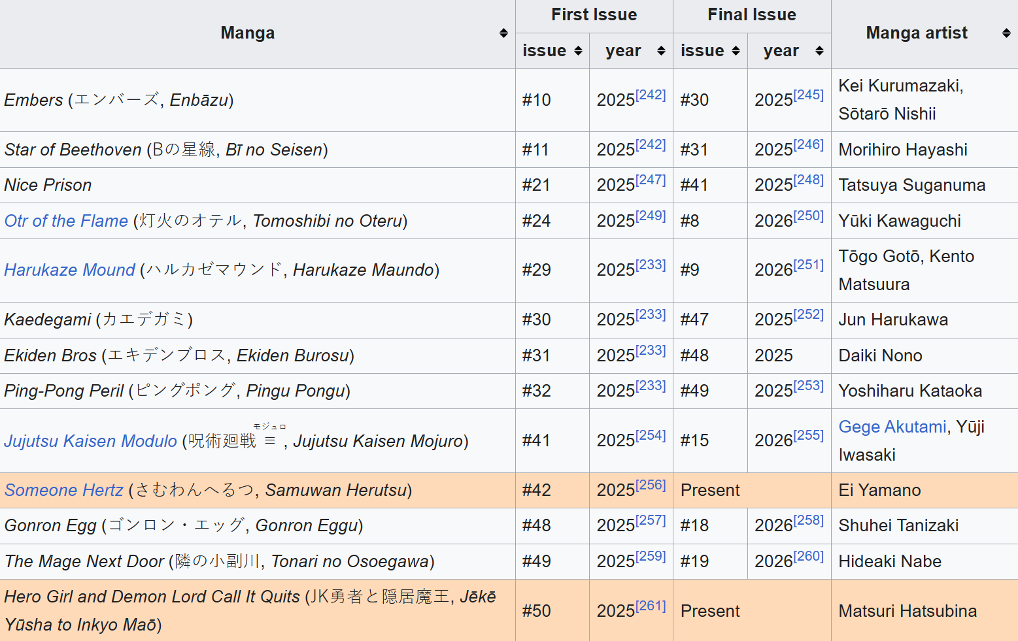Screen dimensions: 1018x641
Task: Click the First Issue column group header
Action: pos(594,15)
